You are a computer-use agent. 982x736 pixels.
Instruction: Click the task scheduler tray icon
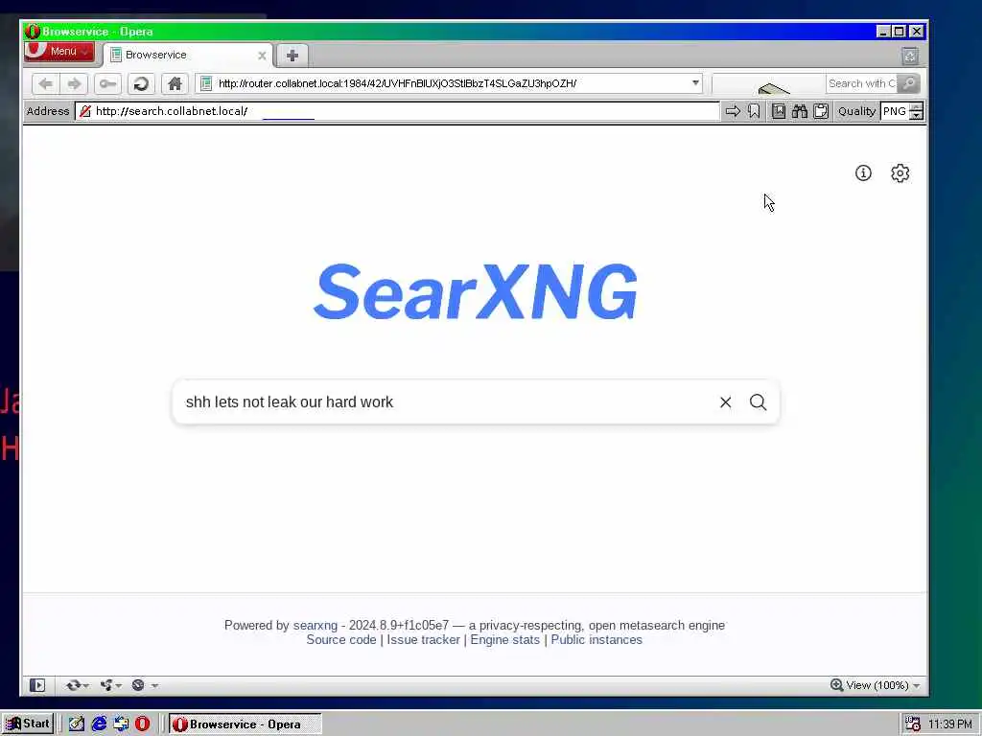pyautogui.click(x=913, y=724)
